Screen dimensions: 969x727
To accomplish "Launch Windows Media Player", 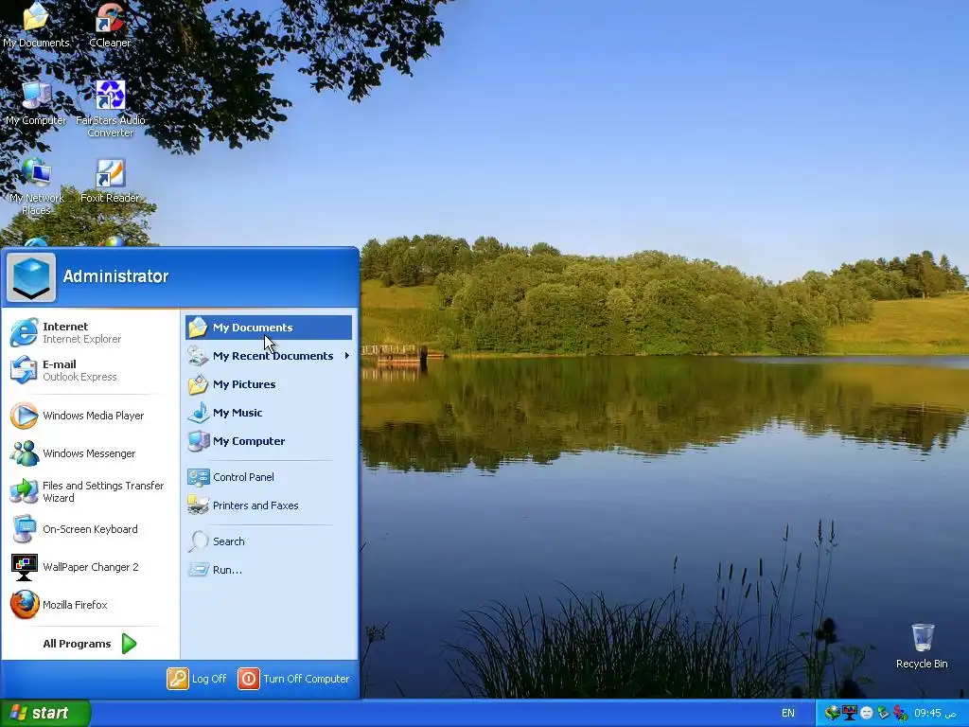I will [x=90, y=416].
